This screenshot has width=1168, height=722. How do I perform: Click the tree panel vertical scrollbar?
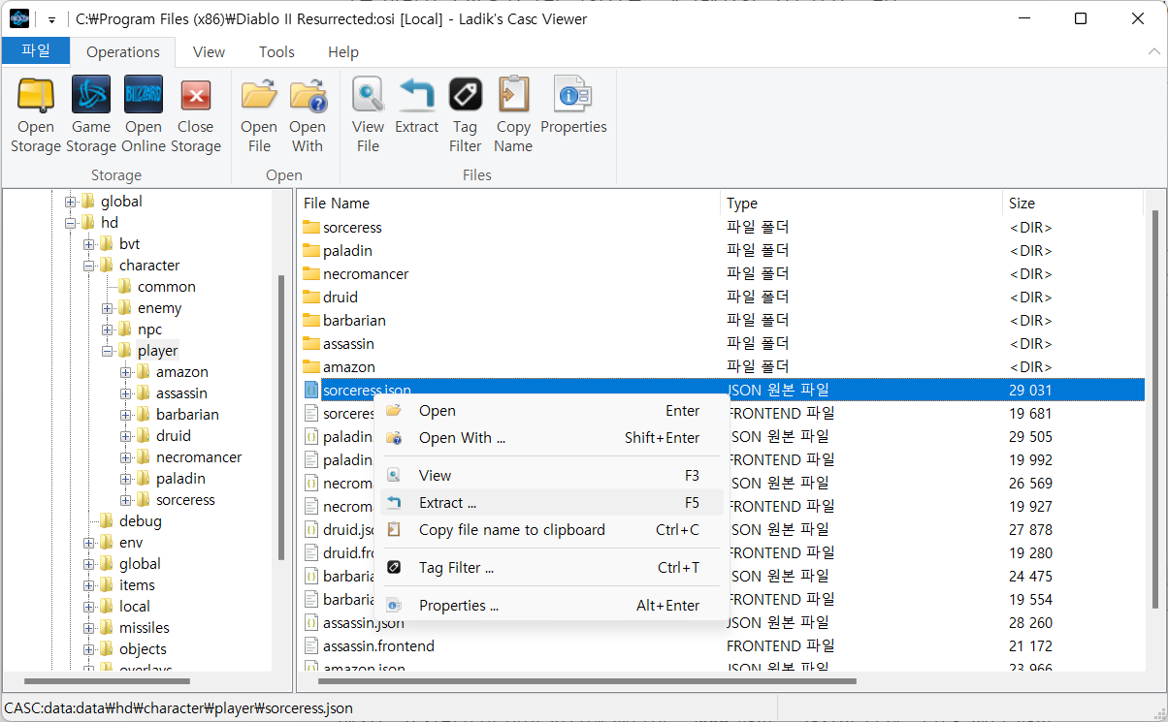(x=281, y=417)
